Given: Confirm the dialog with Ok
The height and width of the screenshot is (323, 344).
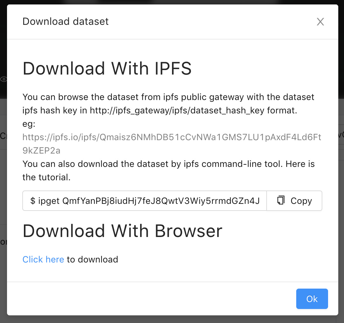Looking at the screenshot, I should pyautogui.click(x=312, y=299).
